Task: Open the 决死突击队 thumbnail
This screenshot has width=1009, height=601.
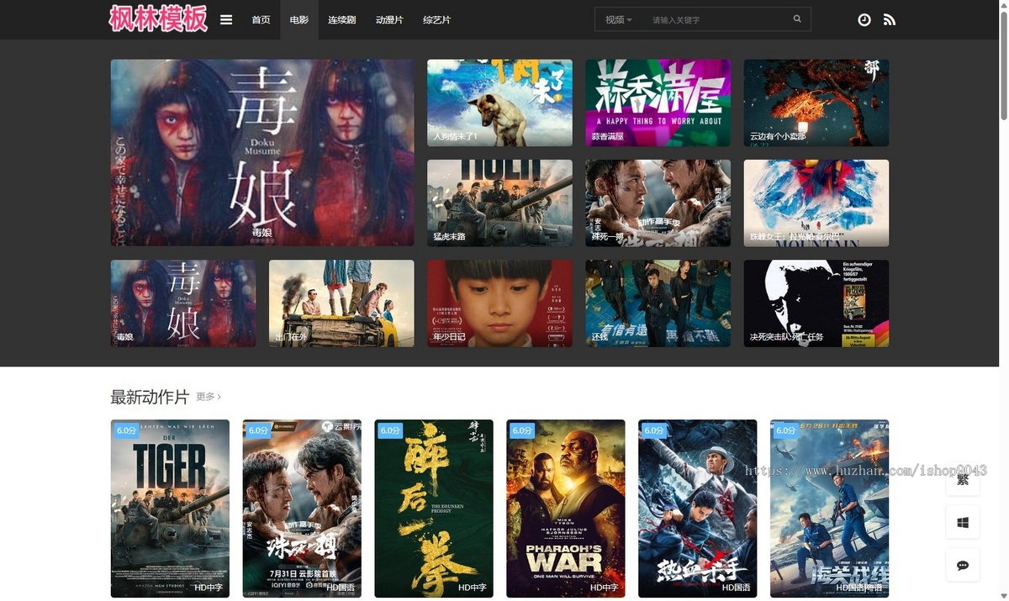Action: pyautogui.click(x=816, y=303)
